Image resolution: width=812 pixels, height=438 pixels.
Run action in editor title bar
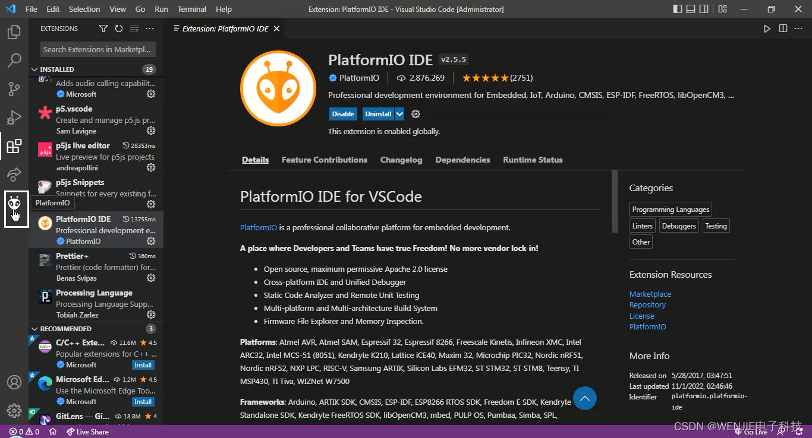click(x=767, y=28)
